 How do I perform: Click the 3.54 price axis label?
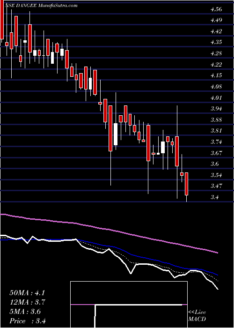coord(216,175)
